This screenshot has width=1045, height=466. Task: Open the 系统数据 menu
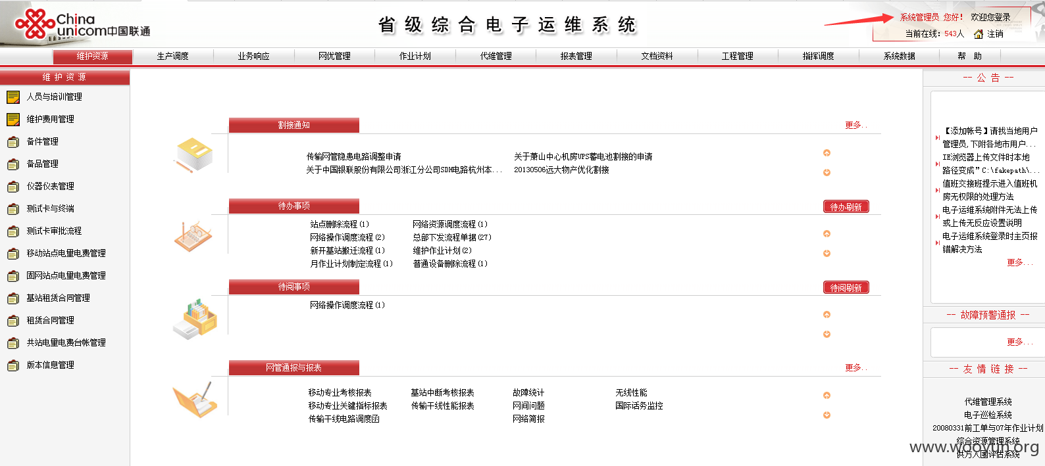click(x=900, y=57)
